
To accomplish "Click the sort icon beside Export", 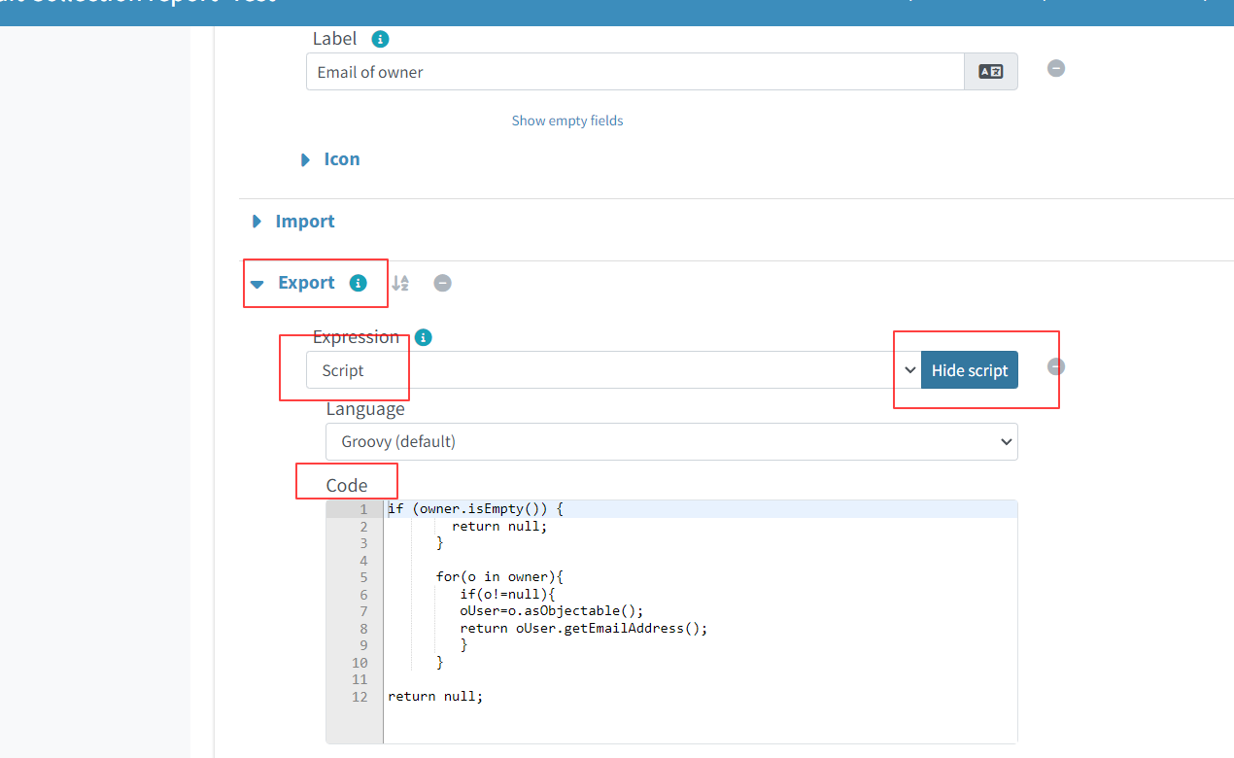I will (x=400, y=283).
